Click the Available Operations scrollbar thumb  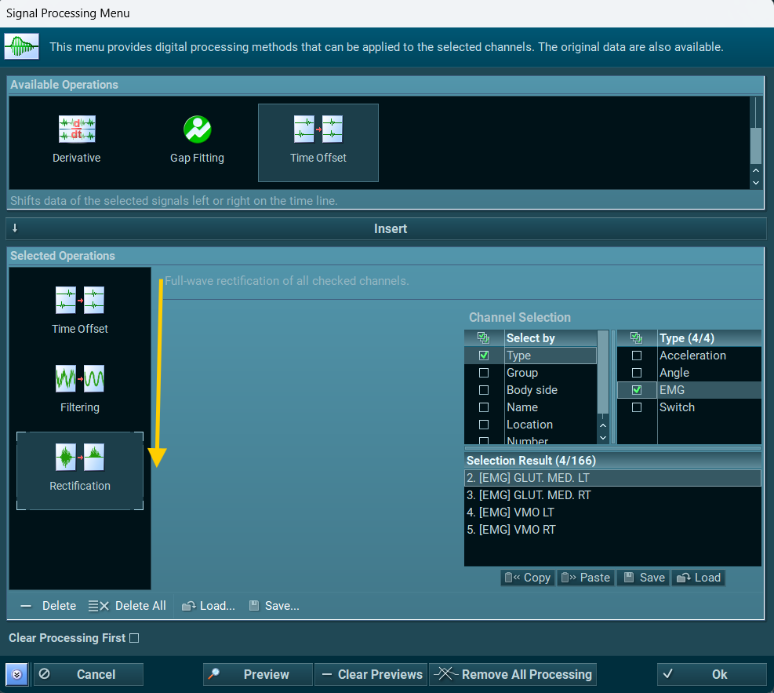click(756, 146)
